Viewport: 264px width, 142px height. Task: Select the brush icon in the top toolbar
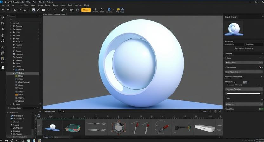[38, 10]
